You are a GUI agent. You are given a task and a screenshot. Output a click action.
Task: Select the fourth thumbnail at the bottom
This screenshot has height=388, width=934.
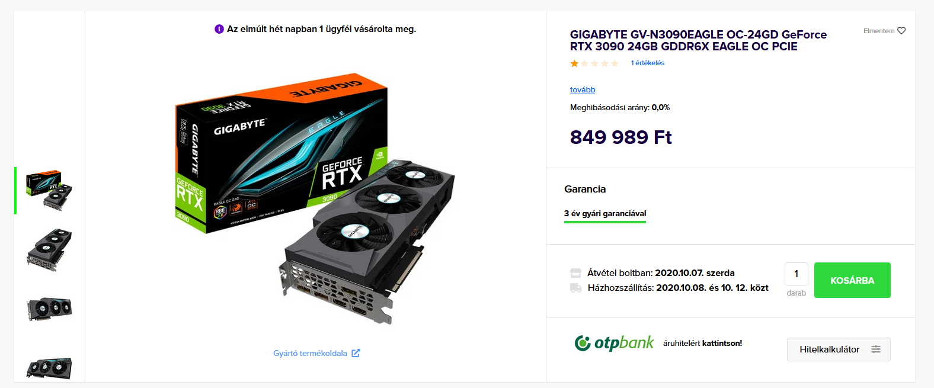click(x=49, y=368)
